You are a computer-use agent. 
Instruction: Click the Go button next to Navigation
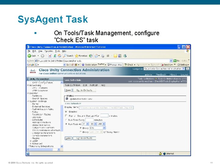pos(188,69)
